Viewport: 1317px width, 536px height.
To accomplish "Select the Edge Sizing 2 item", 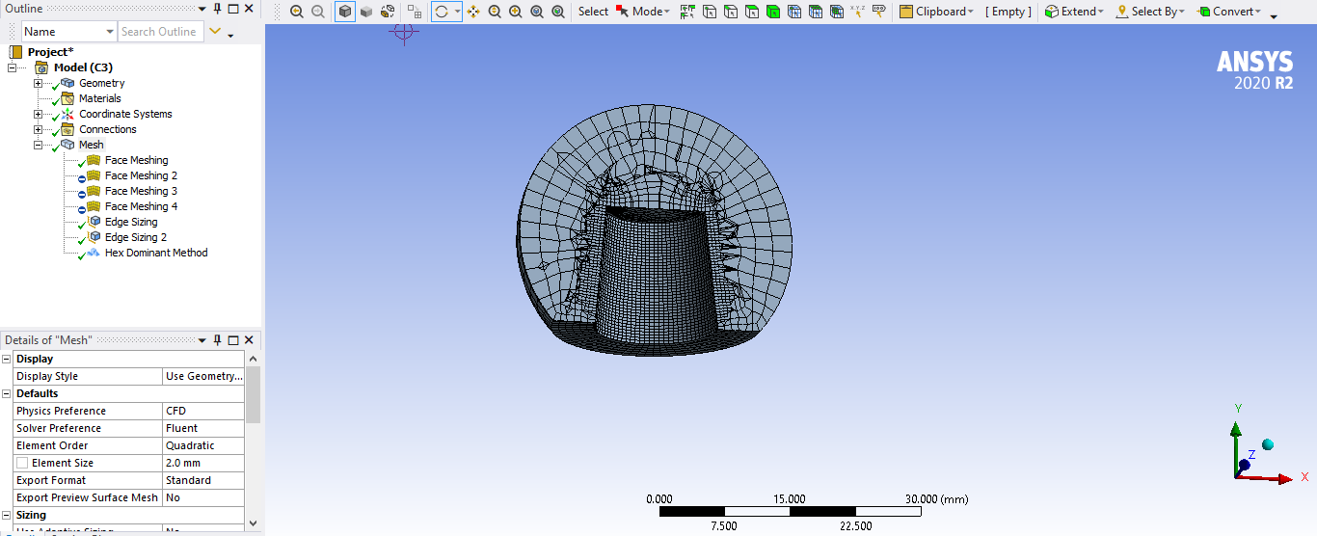I will coord(135,237).
